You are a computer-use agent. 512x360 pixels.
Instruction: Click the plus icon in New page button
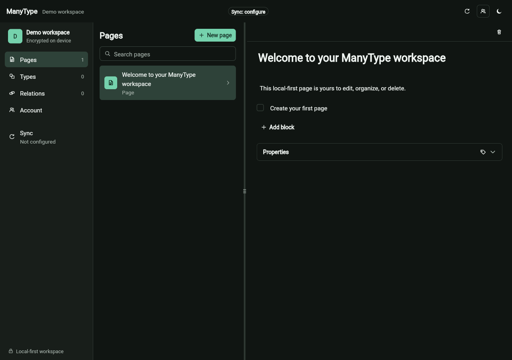[x=202, y=35]
